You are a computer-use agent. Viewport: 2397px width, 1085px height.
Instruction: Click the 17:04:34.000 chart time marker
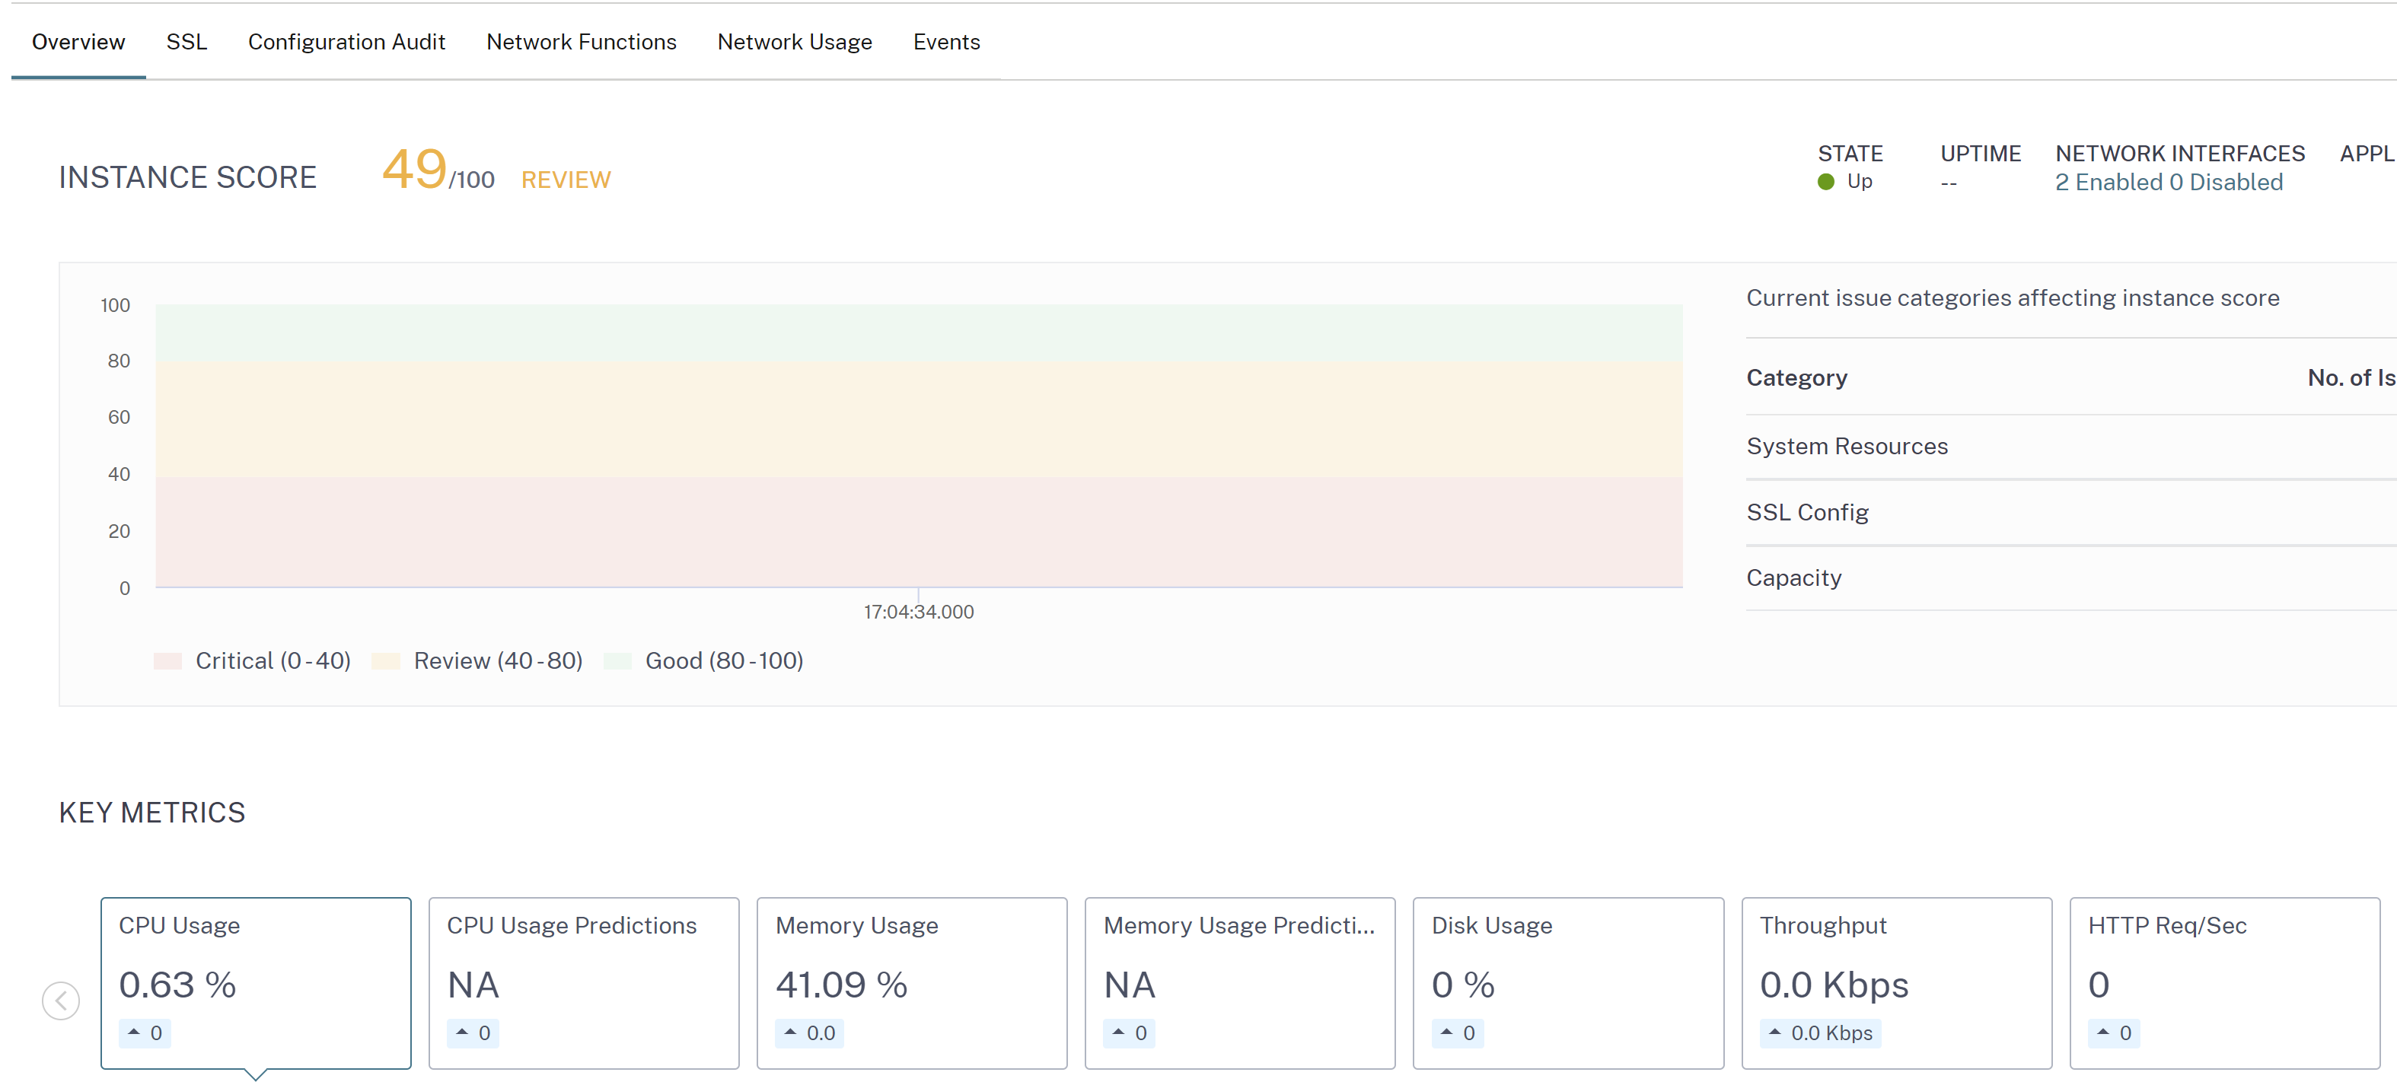(x=919, y=612)
